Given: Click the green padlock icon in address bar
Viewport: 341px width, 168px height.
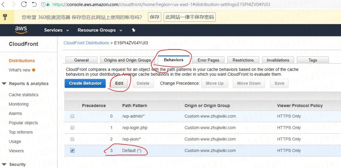Looking at the screenshot, I should pos(48,5).
